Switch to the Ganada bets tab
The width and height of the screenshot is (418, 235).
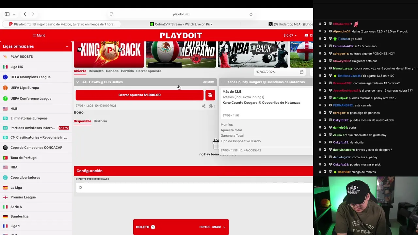point(112,71)
